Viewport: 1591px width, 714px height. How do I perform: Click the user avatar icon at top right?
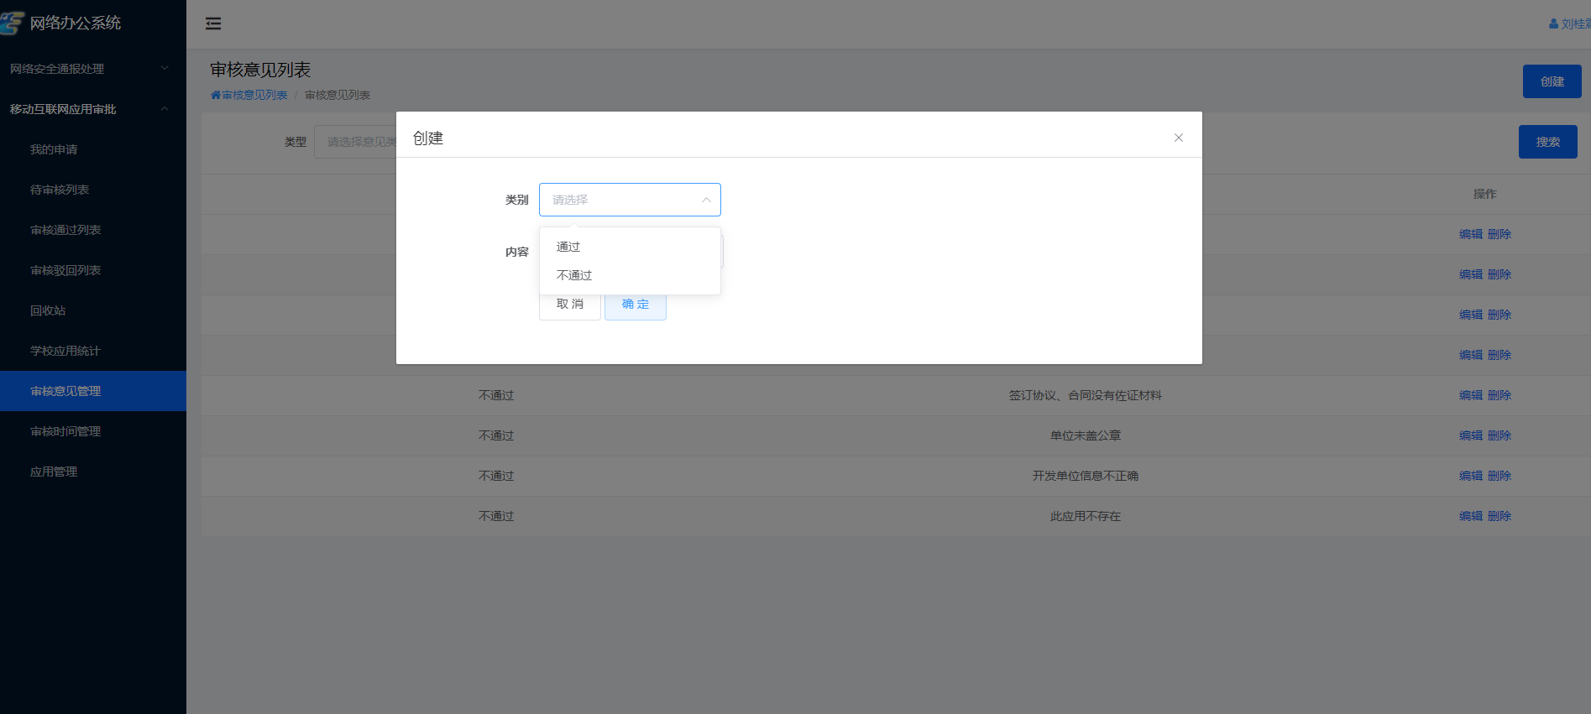pyautogui.click(x=1553, y=24)
